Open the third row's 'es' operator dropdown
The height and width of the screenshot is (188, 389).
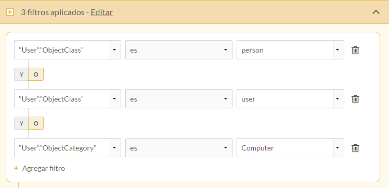tap(179, 148)
